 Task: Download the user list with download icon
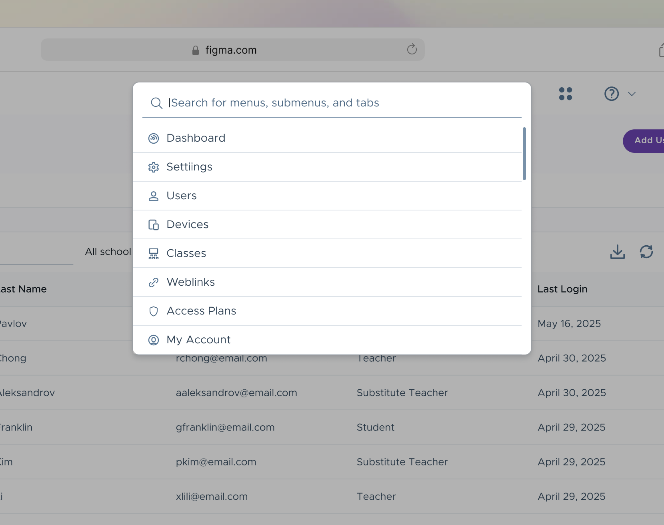[x=617, y=252]
